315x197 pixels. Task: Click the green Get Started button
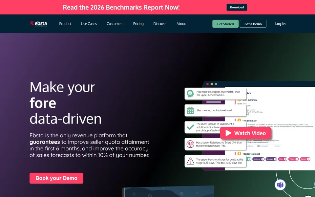click(x=225, y=24)
